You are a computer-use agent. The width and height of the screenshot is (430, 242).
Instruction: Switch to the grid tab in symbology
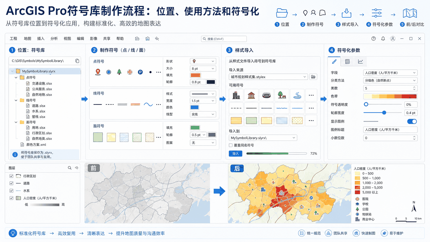coord(347,61)
